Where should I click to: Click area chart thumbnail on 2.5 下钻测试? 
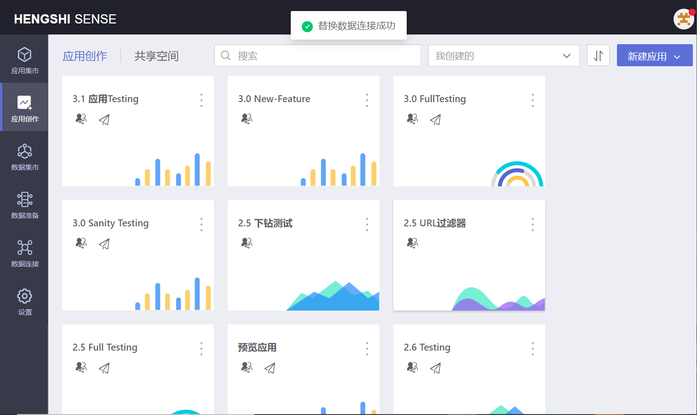pyautogui.click(x=333, y=295)
